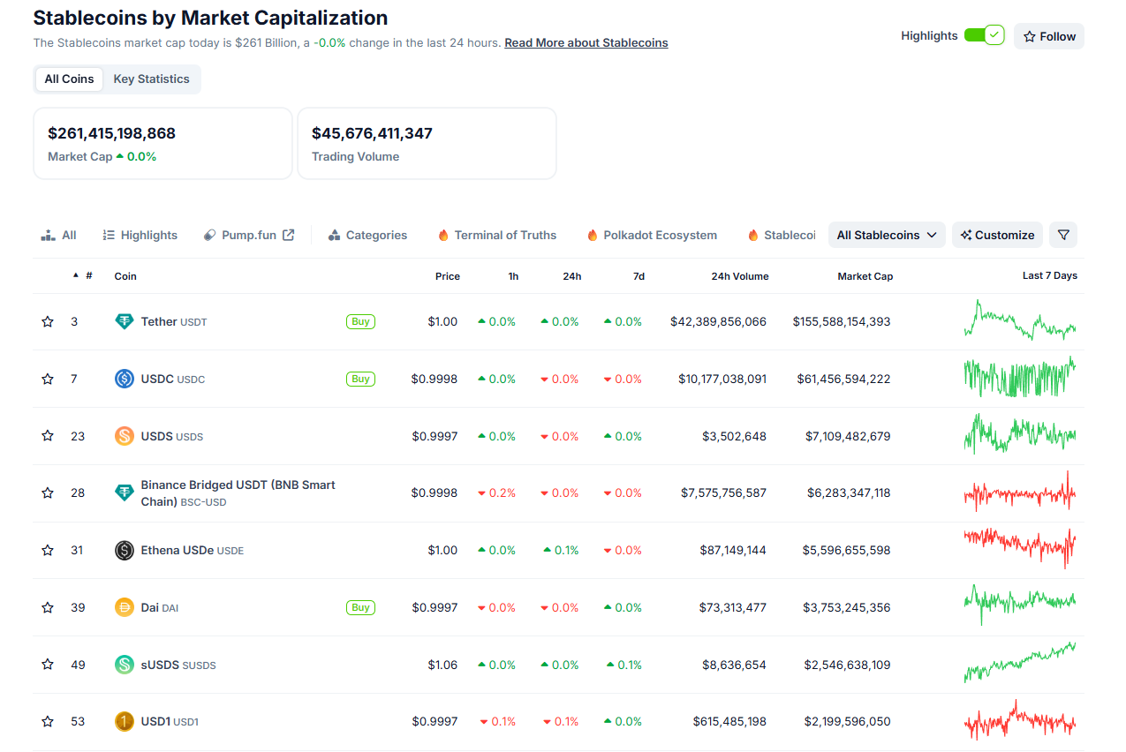
Task: Click the $261,415,198,868 market cap card
Action: (x=162, y=144)
